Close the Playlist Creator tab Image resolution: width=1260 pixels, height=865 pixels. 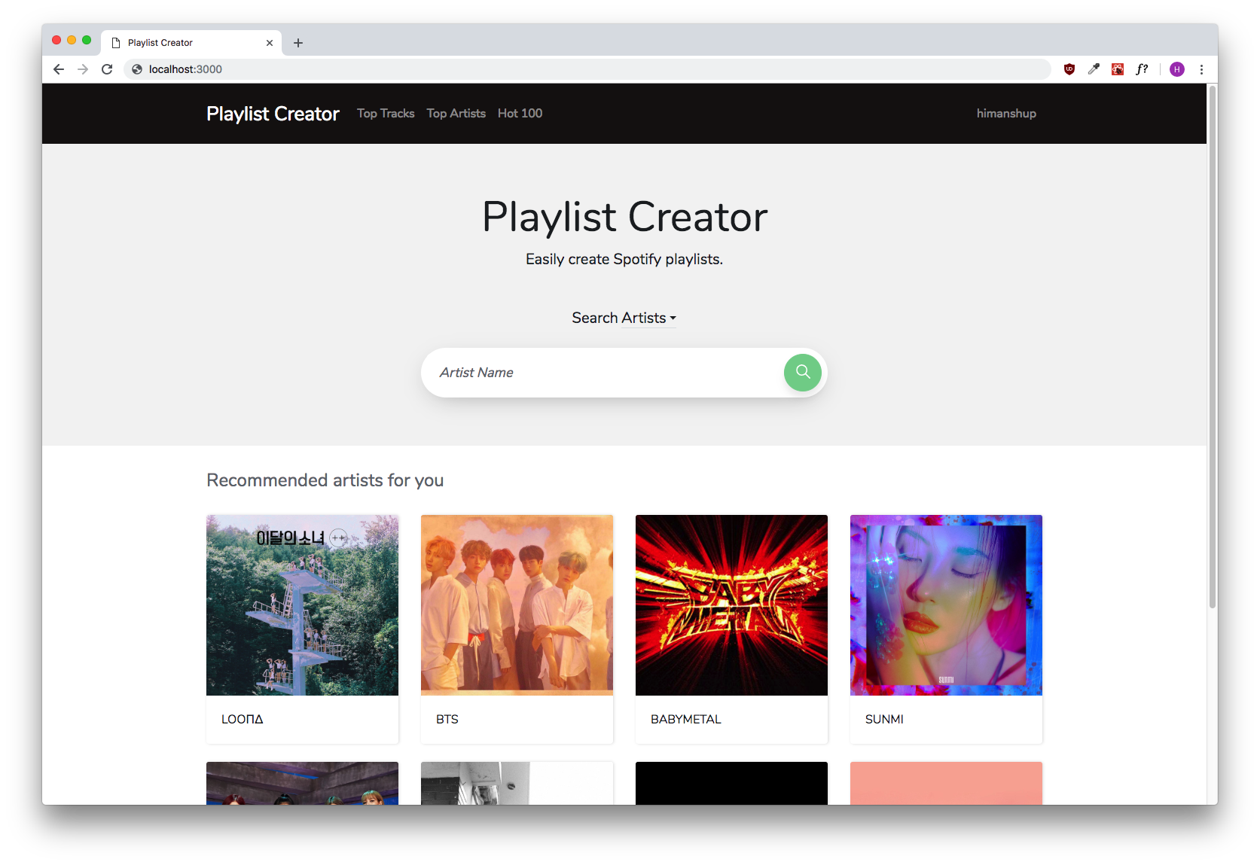[x=270, y=43]
